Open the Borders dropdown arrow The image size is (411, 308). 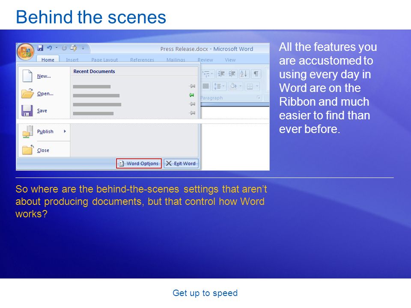257,86
